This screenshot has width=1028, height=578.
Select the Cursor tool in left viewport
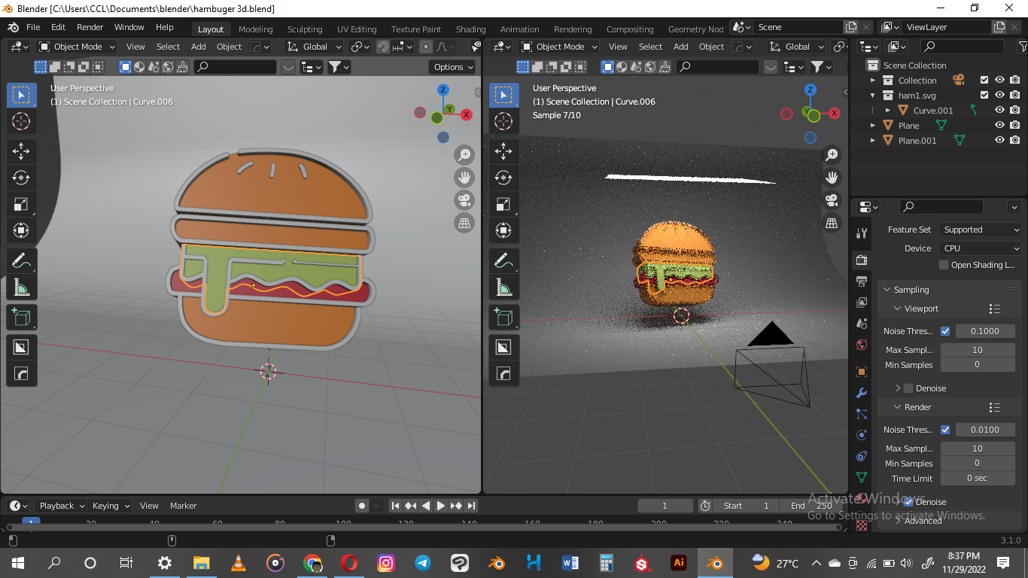(x=21, y=121)
